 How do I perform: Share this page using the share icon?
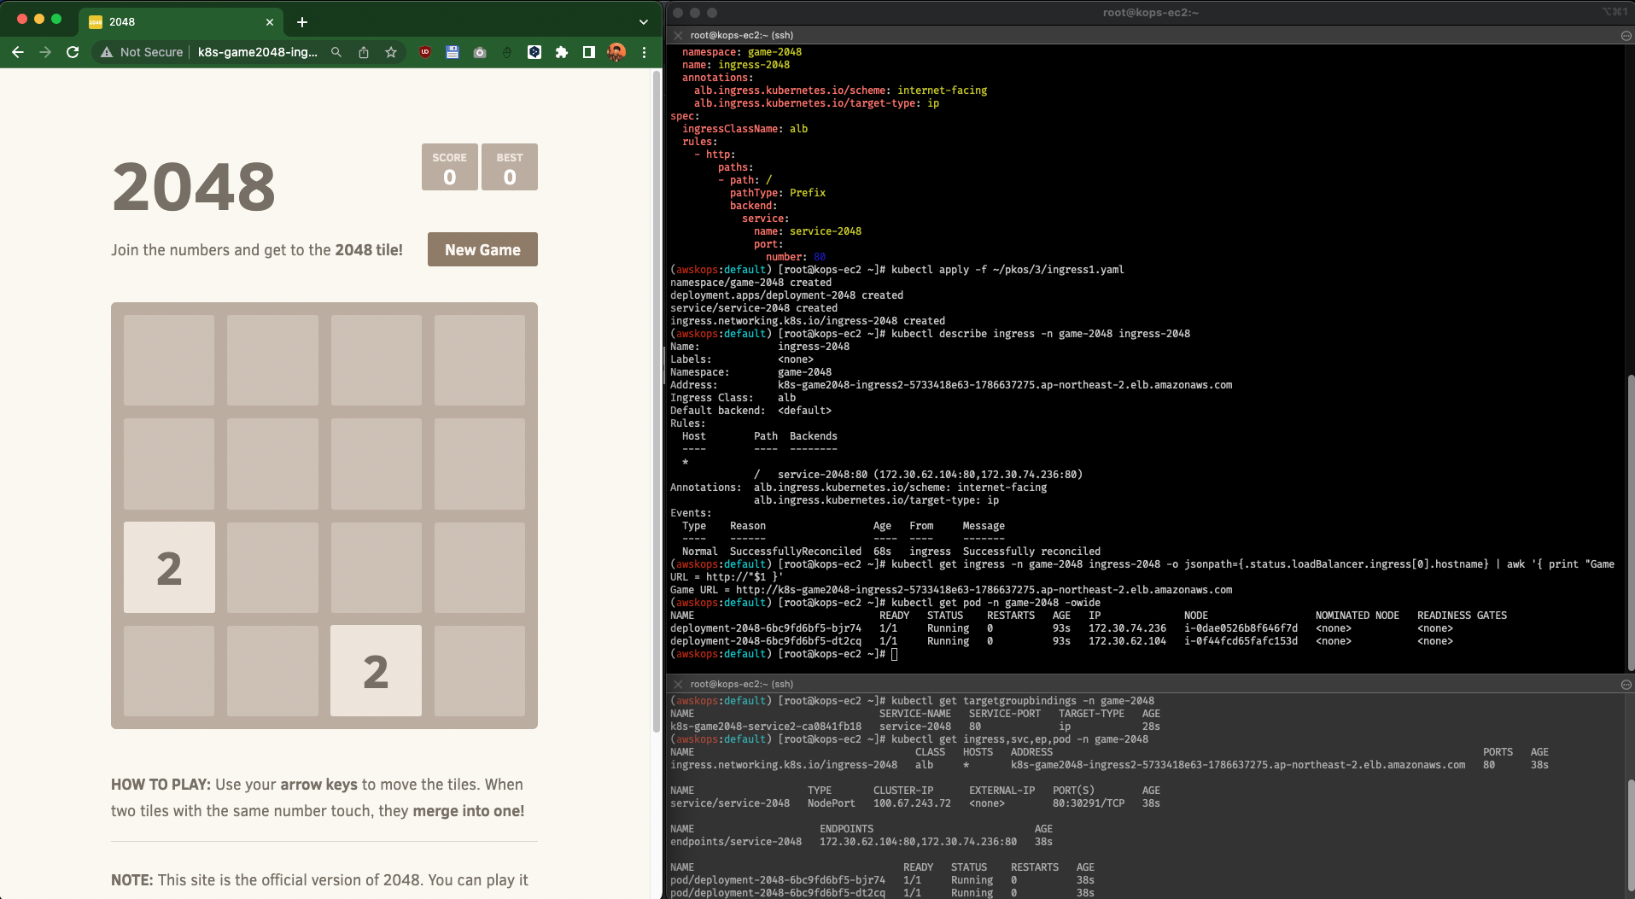pyautogui.click(x=364, y=52)
